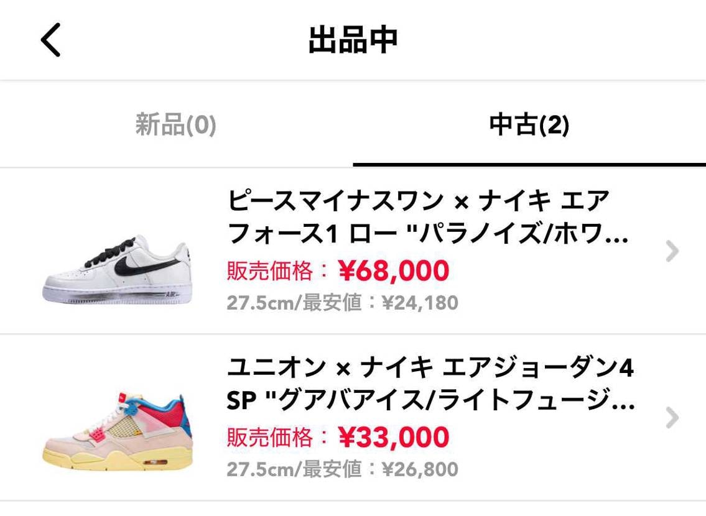Open the second listing row detail view
Image resolution: width=706 pixels, height=516 pixels.
(373, 417)
